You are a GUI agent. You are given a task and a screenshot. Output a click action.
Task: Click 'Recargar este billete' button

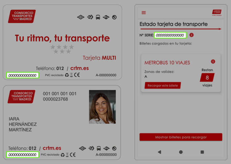163,85
